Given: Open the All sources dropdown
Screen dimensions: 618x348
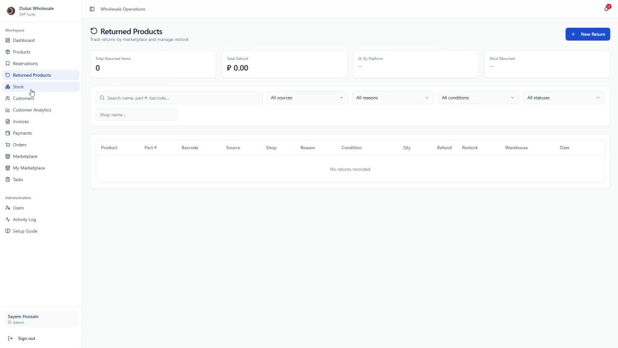Looking at the screenshot, I should point(307,98).
